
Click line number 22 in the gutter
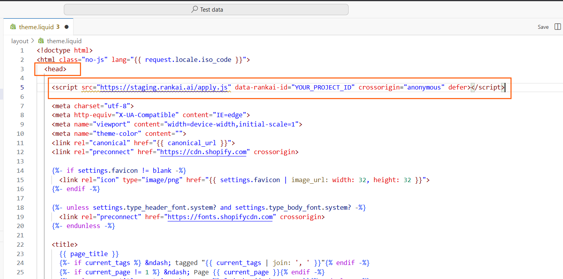tap(20, 244)
